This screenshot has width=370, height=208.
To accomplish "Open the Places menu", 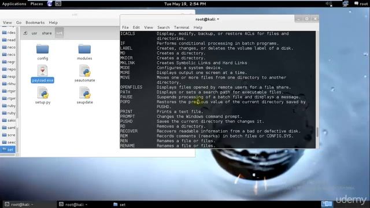I will (36, 4).
